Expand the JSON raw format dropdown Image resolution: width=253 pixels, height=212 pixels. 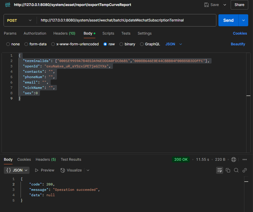174,44
